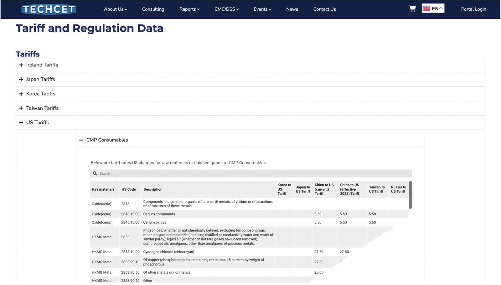Click the table's vertical scrollbar handle
The height and width of the screenshot is (285, 501).
[x=410, y=195]
